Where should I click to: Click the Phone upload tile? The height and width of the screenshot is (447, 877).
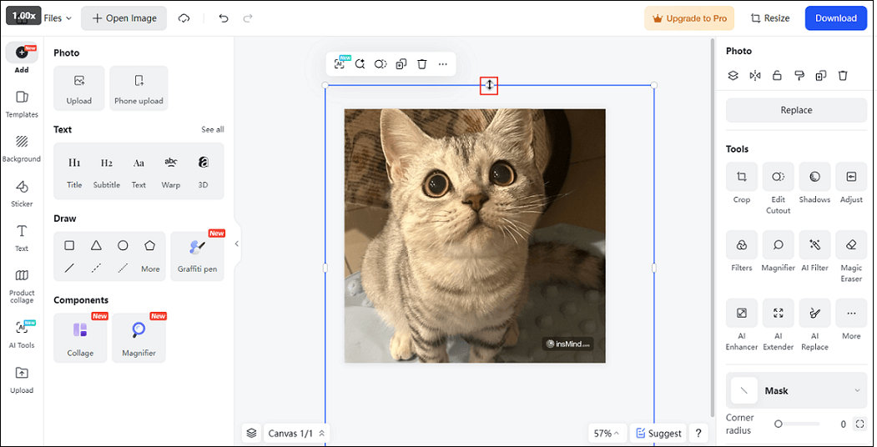coord(139,88)
